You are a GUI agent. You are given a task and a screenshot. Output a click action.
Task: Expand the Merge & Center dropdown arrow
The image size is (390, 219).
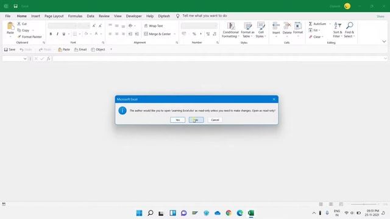[x=175, y=34]
